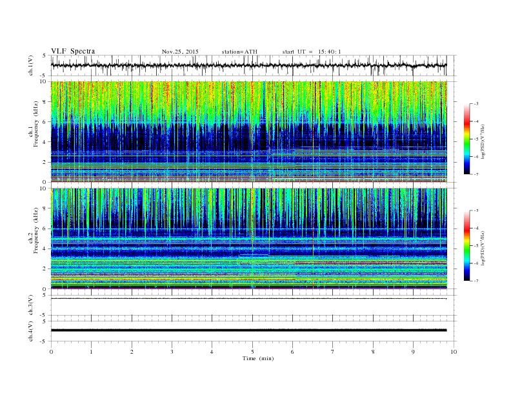Click time axis tick label '1'
The height and width of the screenshot is (395, 511).
coord(91,352)
